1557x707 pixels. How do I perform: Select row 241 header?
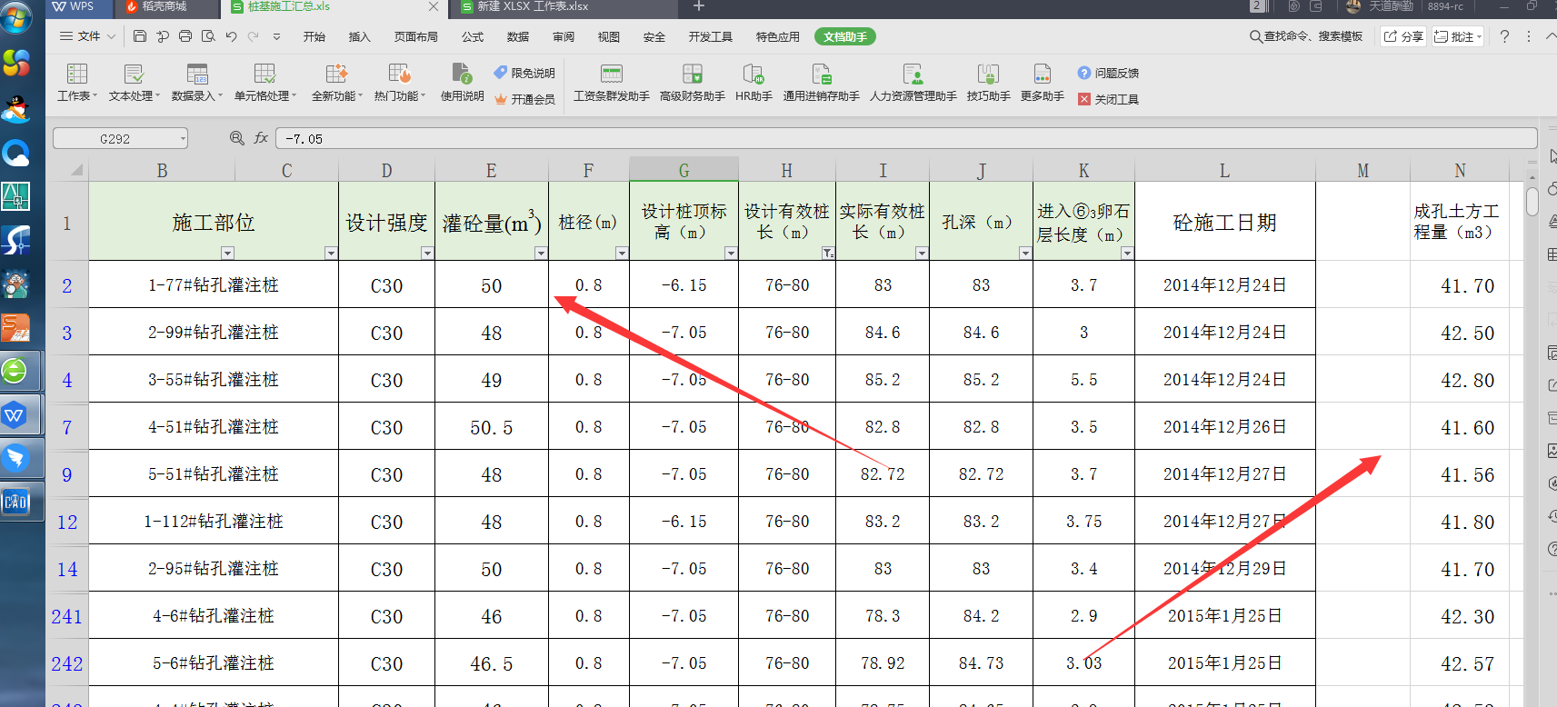coord(66,616)
